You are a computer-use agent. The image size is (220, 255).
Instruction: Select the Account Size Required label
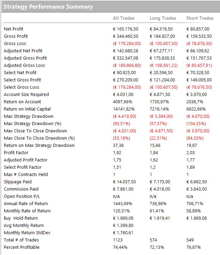26,95
